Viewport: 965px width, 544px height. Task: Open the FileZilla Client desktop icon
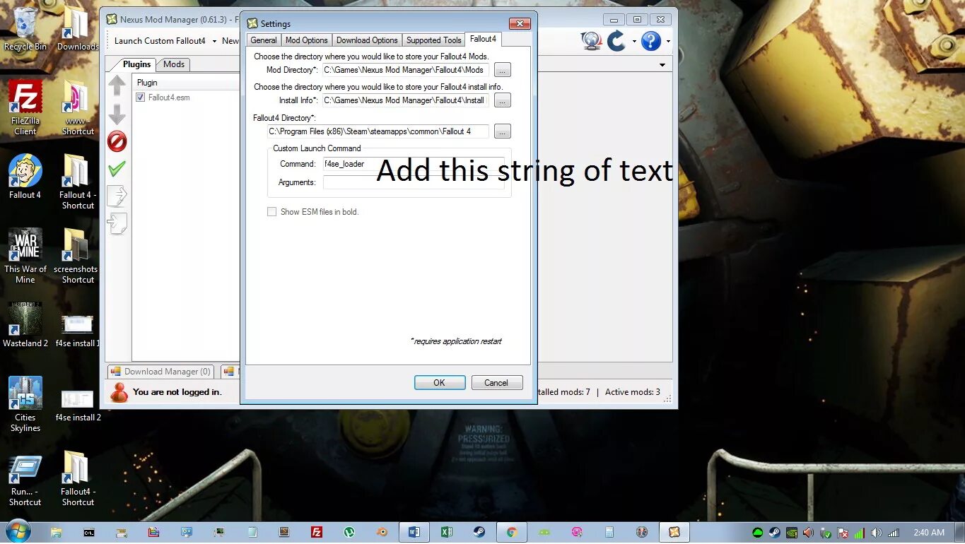25,107
